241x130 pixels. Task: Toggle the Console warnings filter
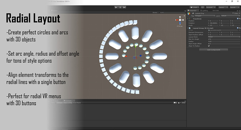(180, 103)
